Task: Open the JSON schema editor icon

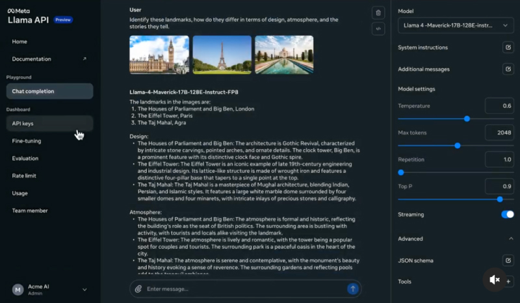Action: point(508,261)
